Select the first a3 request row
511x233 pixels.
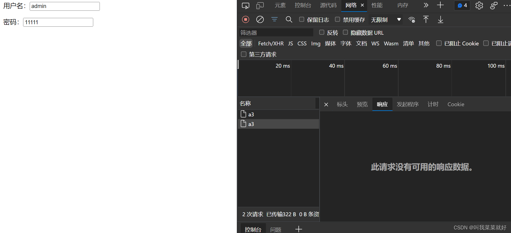(x=278, y=114)
